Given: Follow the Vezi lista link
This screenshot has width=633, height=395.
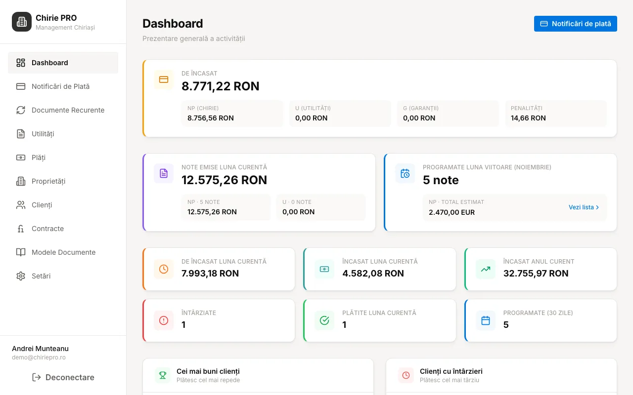Looking at the screenshot, I should (584, 207).
